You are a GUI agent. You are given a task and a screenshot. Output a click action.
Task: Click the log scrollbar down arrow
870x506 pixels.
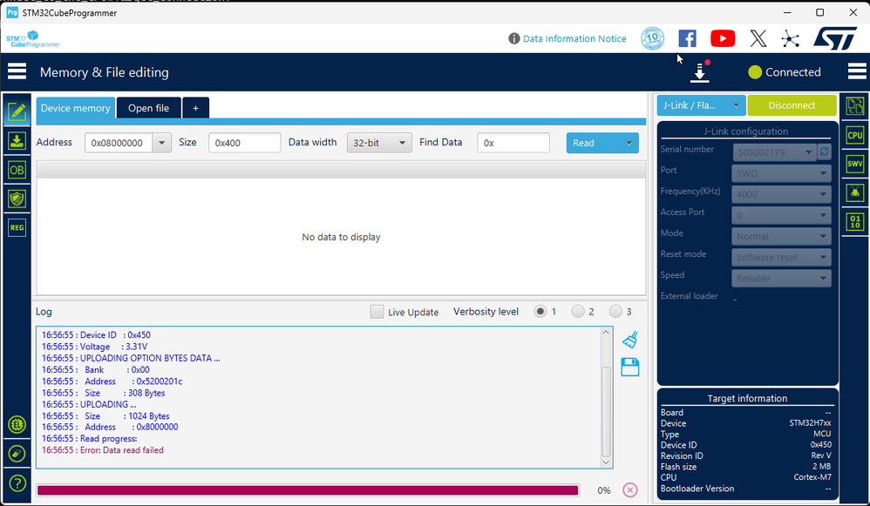[x=606, y=462]
